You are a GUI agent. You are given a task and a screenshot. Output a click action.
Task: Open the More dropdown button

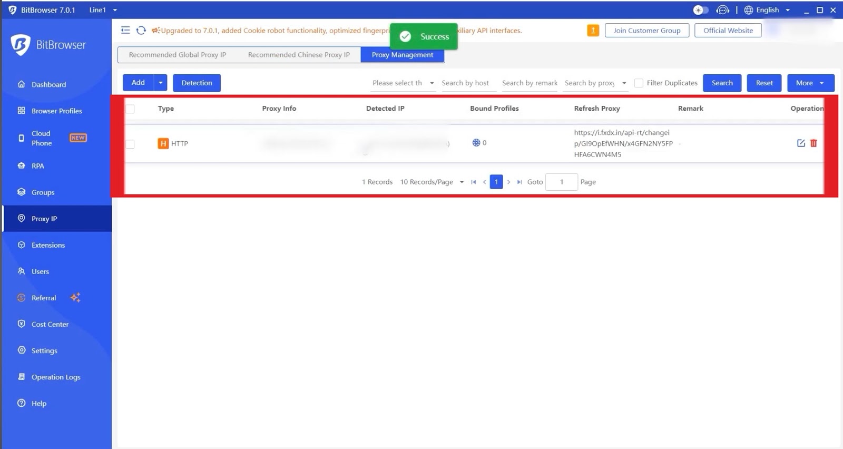click(x=810, y=83)
